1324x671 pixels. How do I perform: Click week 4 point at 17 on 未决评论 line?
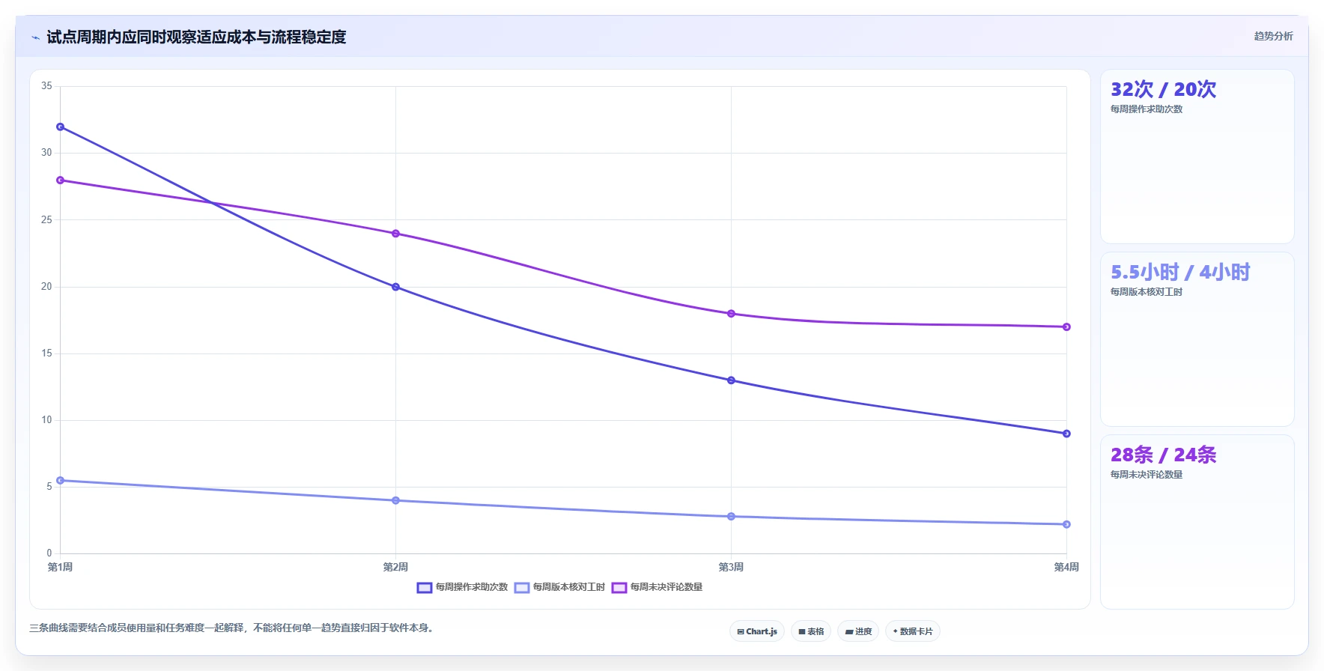pyautogui.click(x=1067, y=327)
